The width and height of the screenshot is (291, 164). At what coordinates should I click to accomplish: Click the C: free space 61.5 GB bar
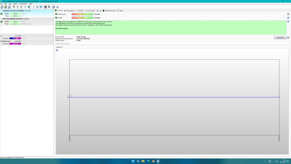15,38
